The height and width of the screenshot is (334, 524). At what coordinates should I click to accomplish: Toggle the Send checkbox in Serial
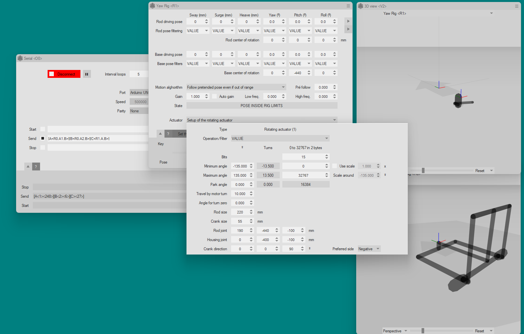click(43, 139)
